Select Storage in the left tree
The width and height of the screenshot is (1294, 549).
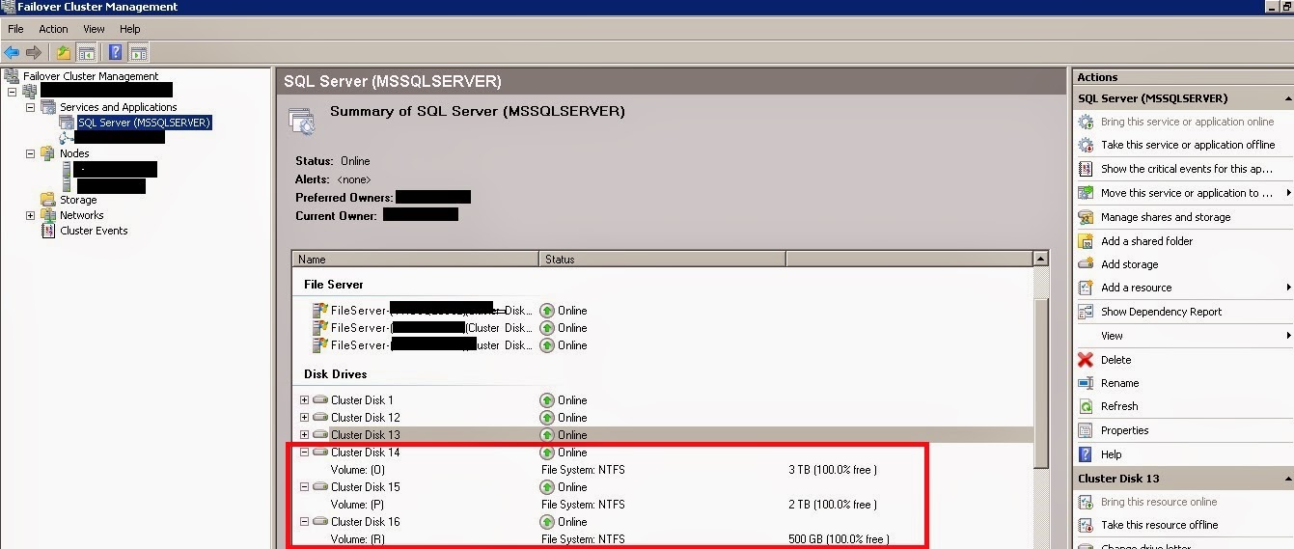tap(78, 200)
